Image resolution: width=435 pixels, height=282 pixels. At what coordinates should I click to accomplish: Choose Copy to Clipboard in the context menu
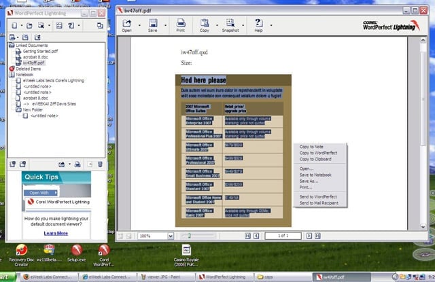pyautogui.click(x=315, y=159)
